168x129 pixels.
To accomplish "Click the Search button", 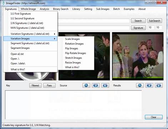I will (x=138, y=21).
